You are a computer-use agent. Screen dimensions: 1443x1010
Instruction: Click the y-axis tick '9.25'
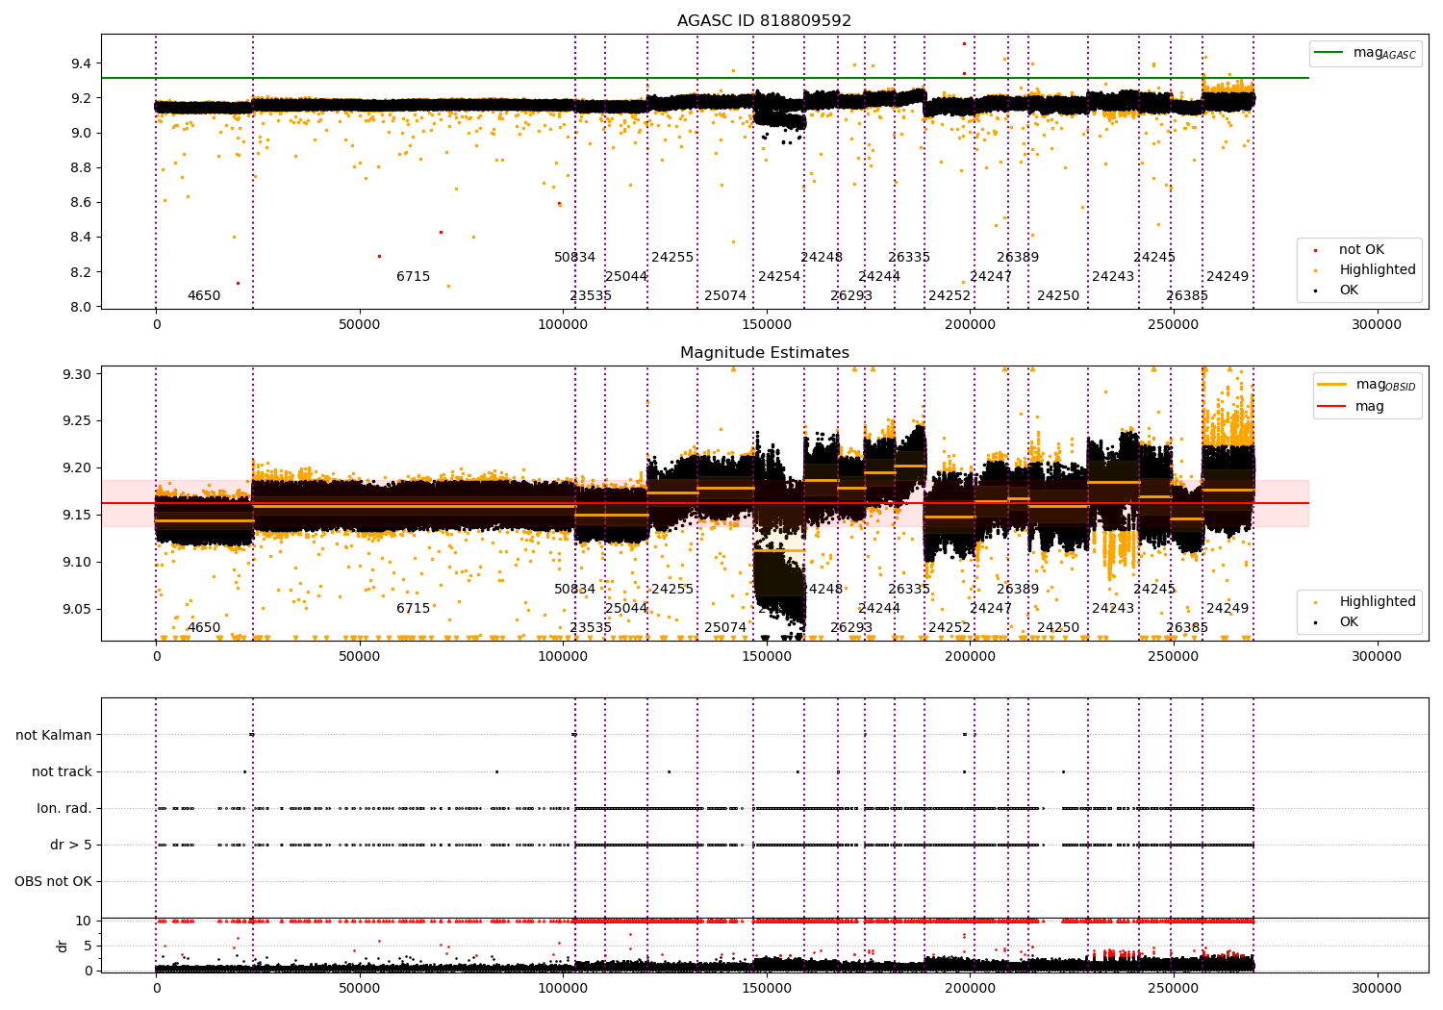pyautogui.click(x=77, y=420)
